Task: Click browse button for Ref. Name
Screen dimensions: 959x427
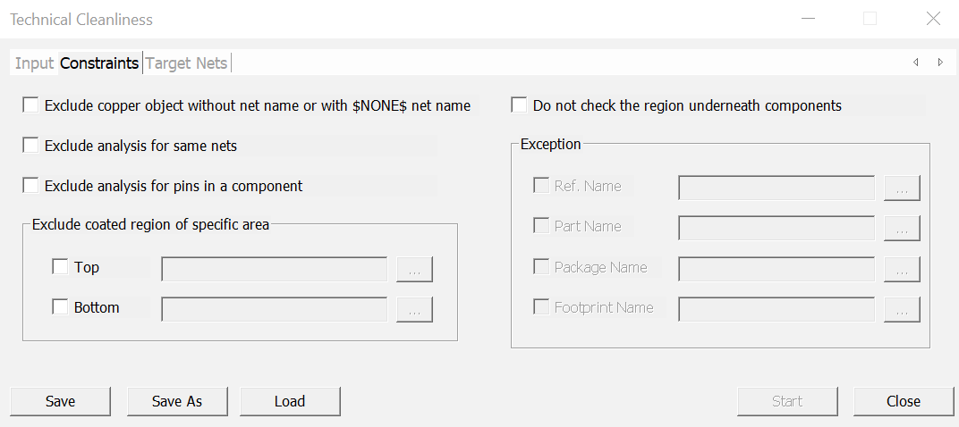Action: point(902,188)
